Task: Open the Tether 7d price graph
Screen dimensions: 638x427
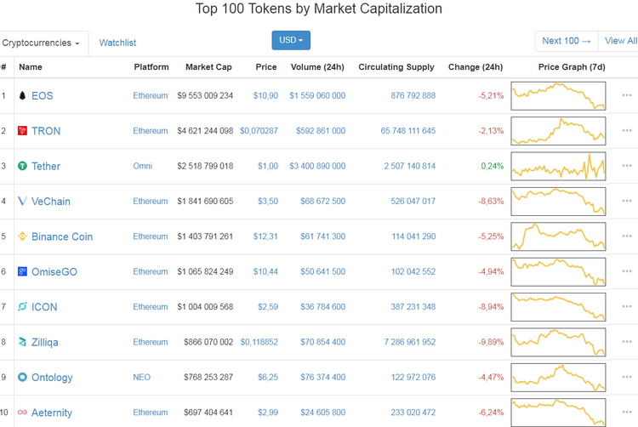Action: [x=558, y=167]
